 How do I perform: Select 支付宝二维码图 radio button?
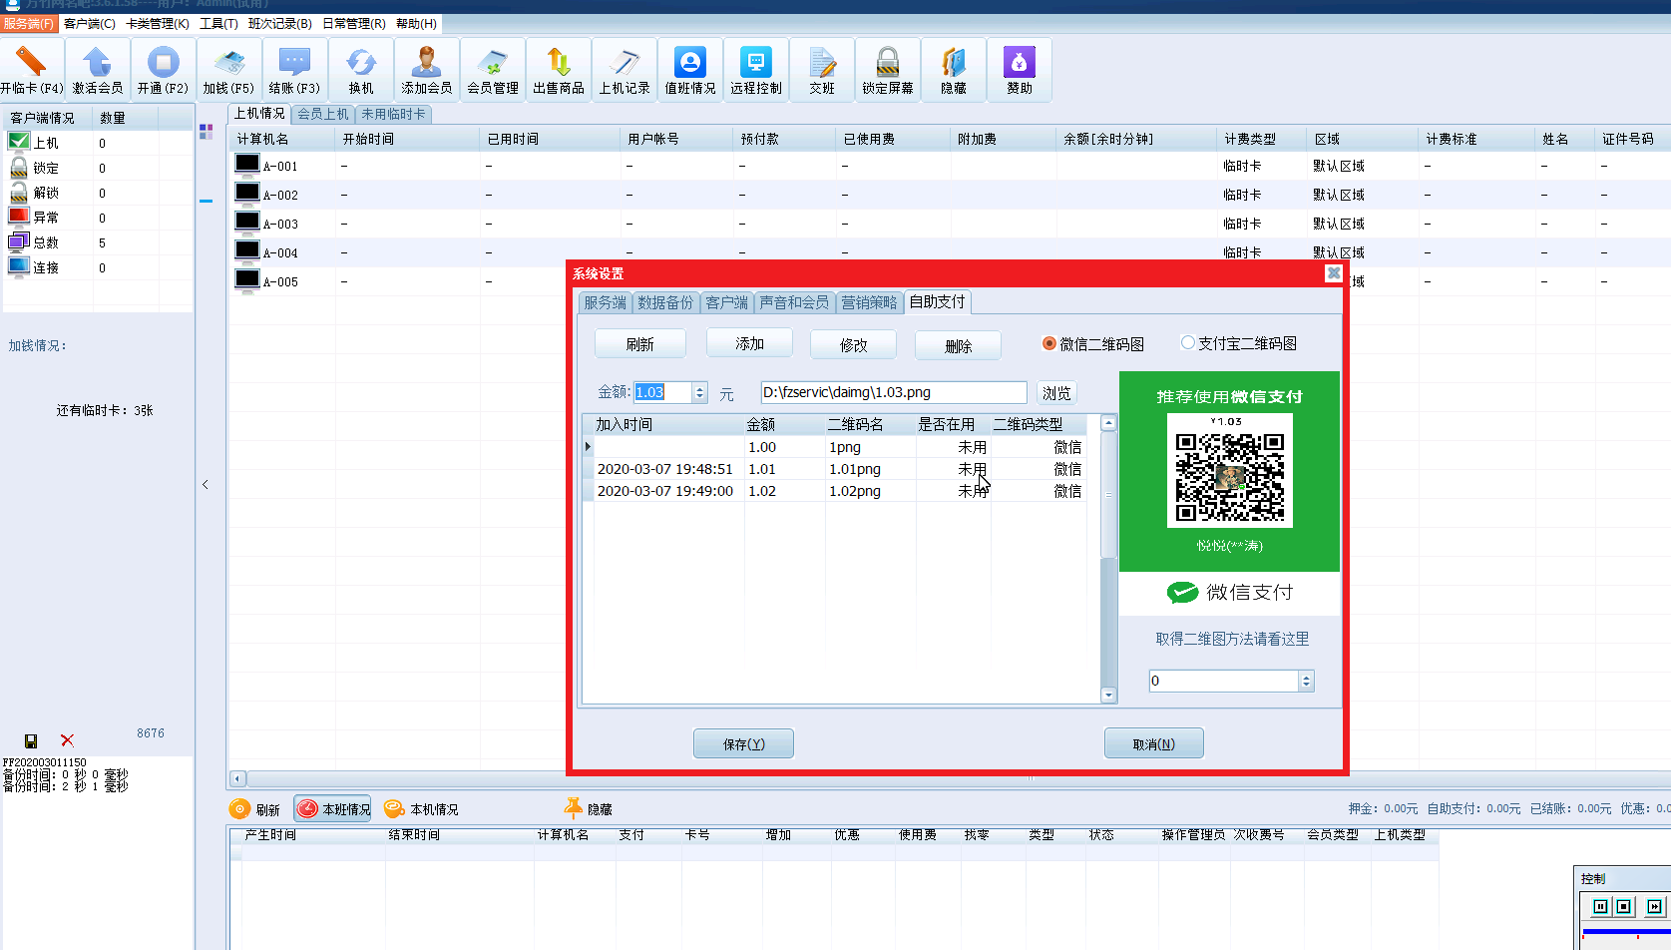tap(1238, 343)
